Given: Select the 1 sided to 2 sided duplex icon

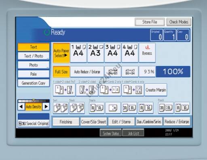Looking at the screenshot, I should click(x=64, y=90).
